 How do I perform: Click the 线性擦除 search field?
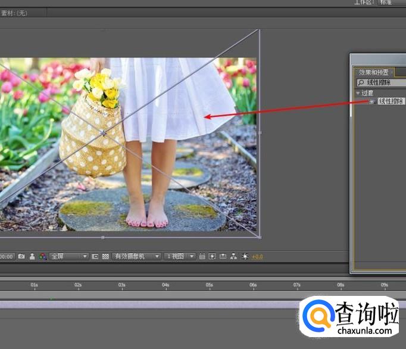pos(382,82)
